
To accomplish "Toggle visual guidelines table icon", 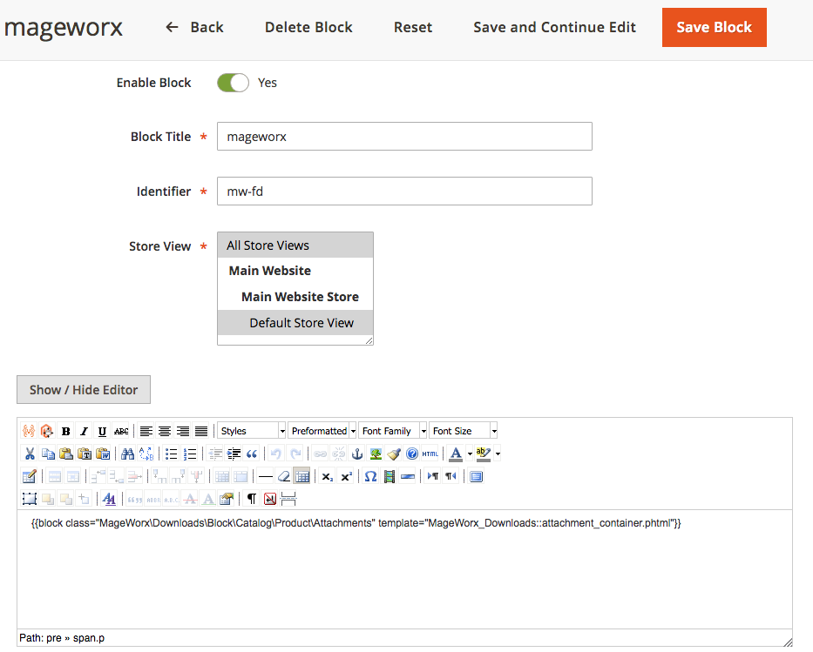I will (x=301, y=476).
